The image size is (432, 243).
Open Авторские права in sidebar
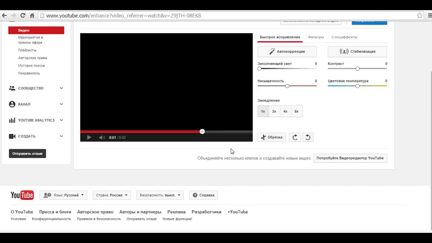click(32, 58)
